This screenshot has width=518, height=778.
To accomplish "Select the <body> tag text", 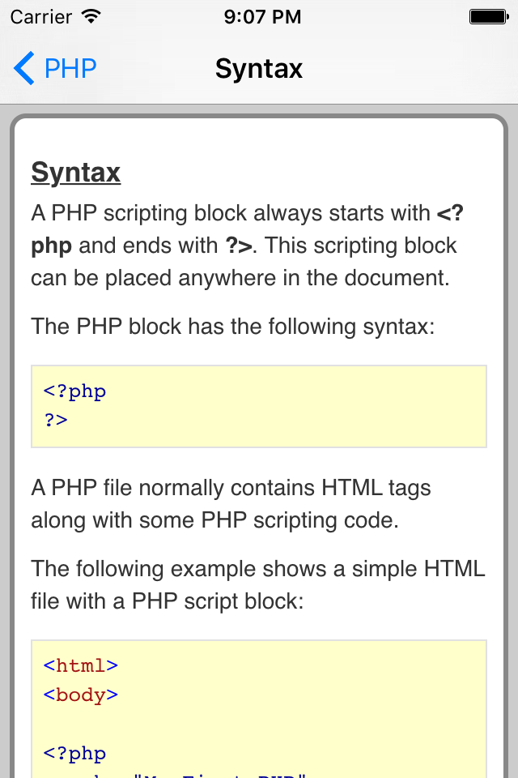I will point(79,695).
